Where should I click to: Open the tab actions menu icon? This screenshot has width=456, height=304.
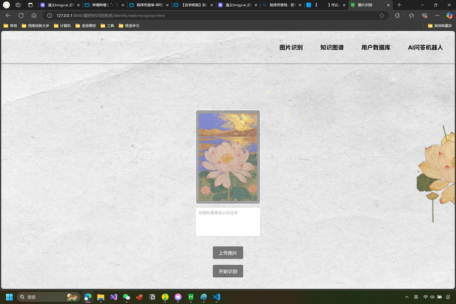30,5
